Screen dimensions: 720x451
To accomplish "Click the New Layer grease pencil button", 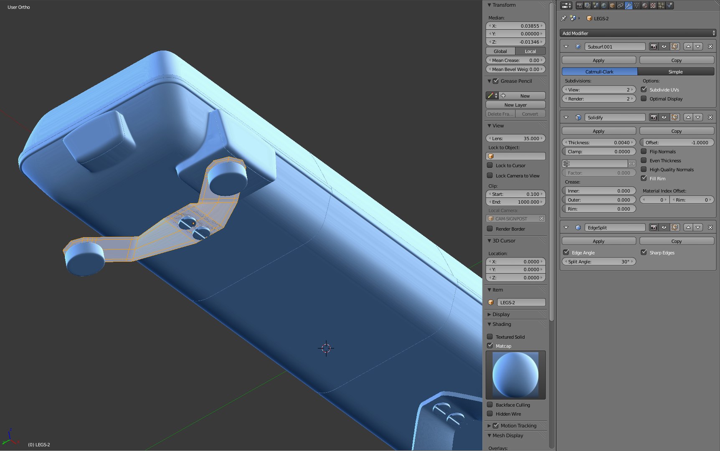I will pyautogui.click(x=515, y=105).
